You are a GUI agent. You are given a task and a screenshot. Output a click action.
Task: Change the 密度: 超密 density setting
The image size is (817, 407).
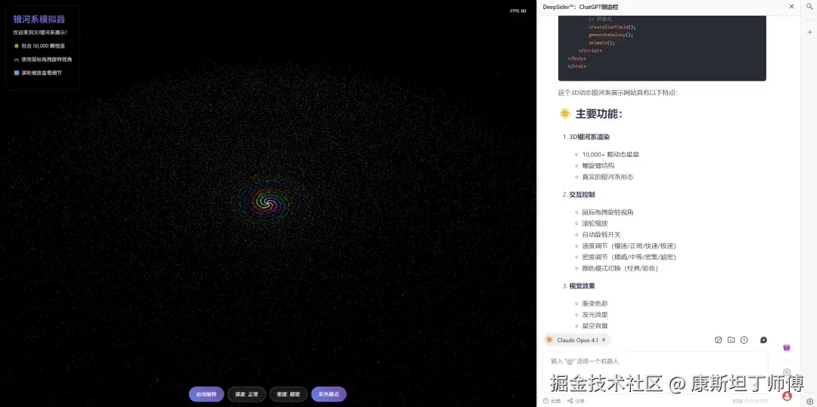(x=288, y=394)
